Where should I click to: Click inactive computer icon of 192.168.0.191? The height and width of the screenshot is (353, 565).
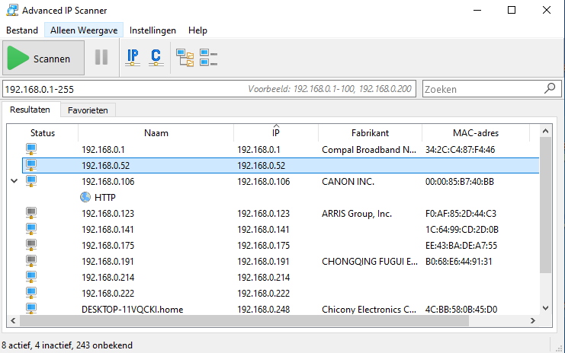click(31, 261)
